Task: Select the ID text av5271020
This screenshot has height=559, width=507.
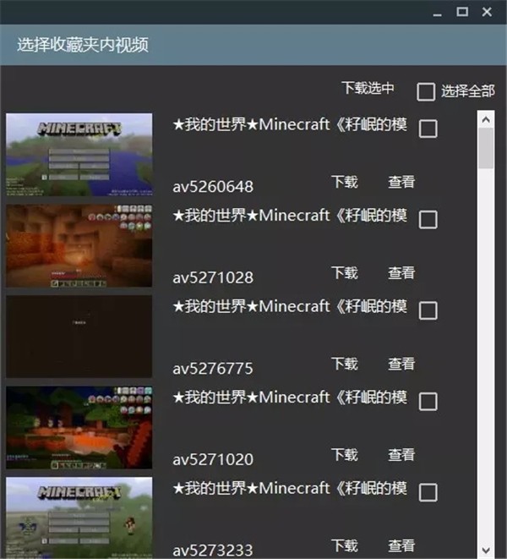Action: [x=213, y=459]
